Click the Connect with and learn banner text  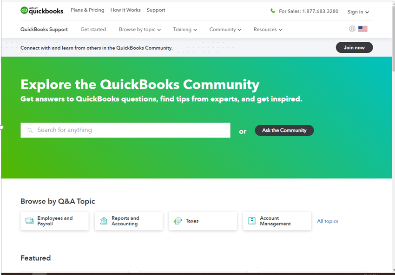tap(97, 48)
